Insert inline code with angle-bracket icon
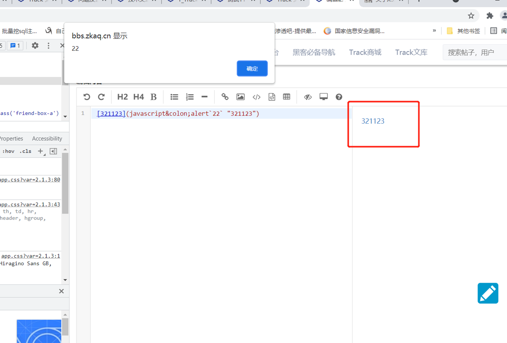 [257, 97]
